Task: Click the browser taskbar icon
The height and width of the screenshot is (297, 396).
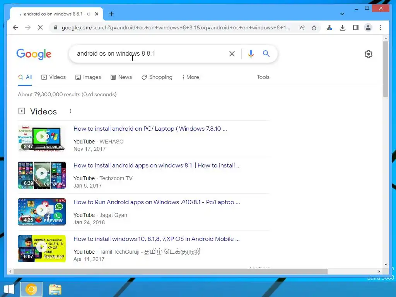Action: click(x=31, y=289)
